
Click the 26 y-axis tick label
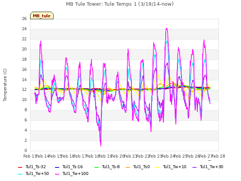pyautogui.click(x=24, y=19)
